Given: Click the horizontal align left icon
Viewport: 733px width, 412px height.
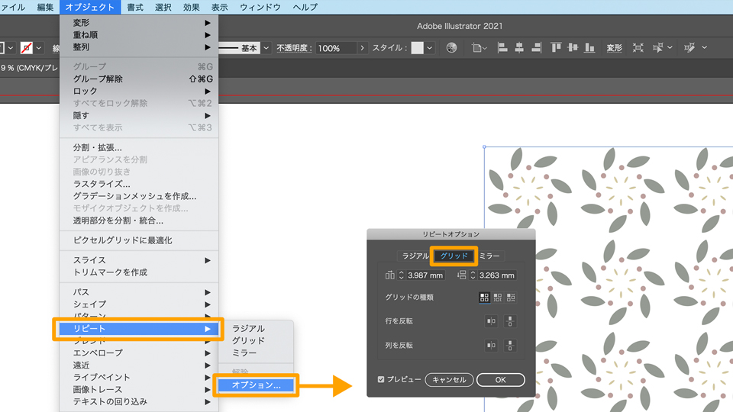Looking at the screenshot, I should coord(502,47).
